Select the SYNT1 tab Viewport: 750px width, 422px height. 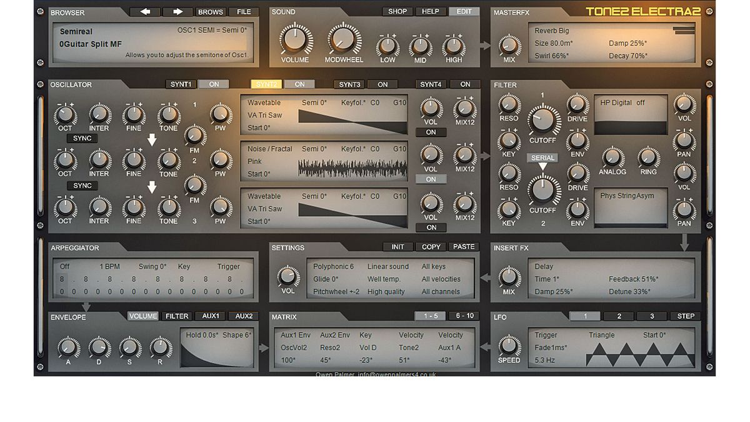point(181,84)
